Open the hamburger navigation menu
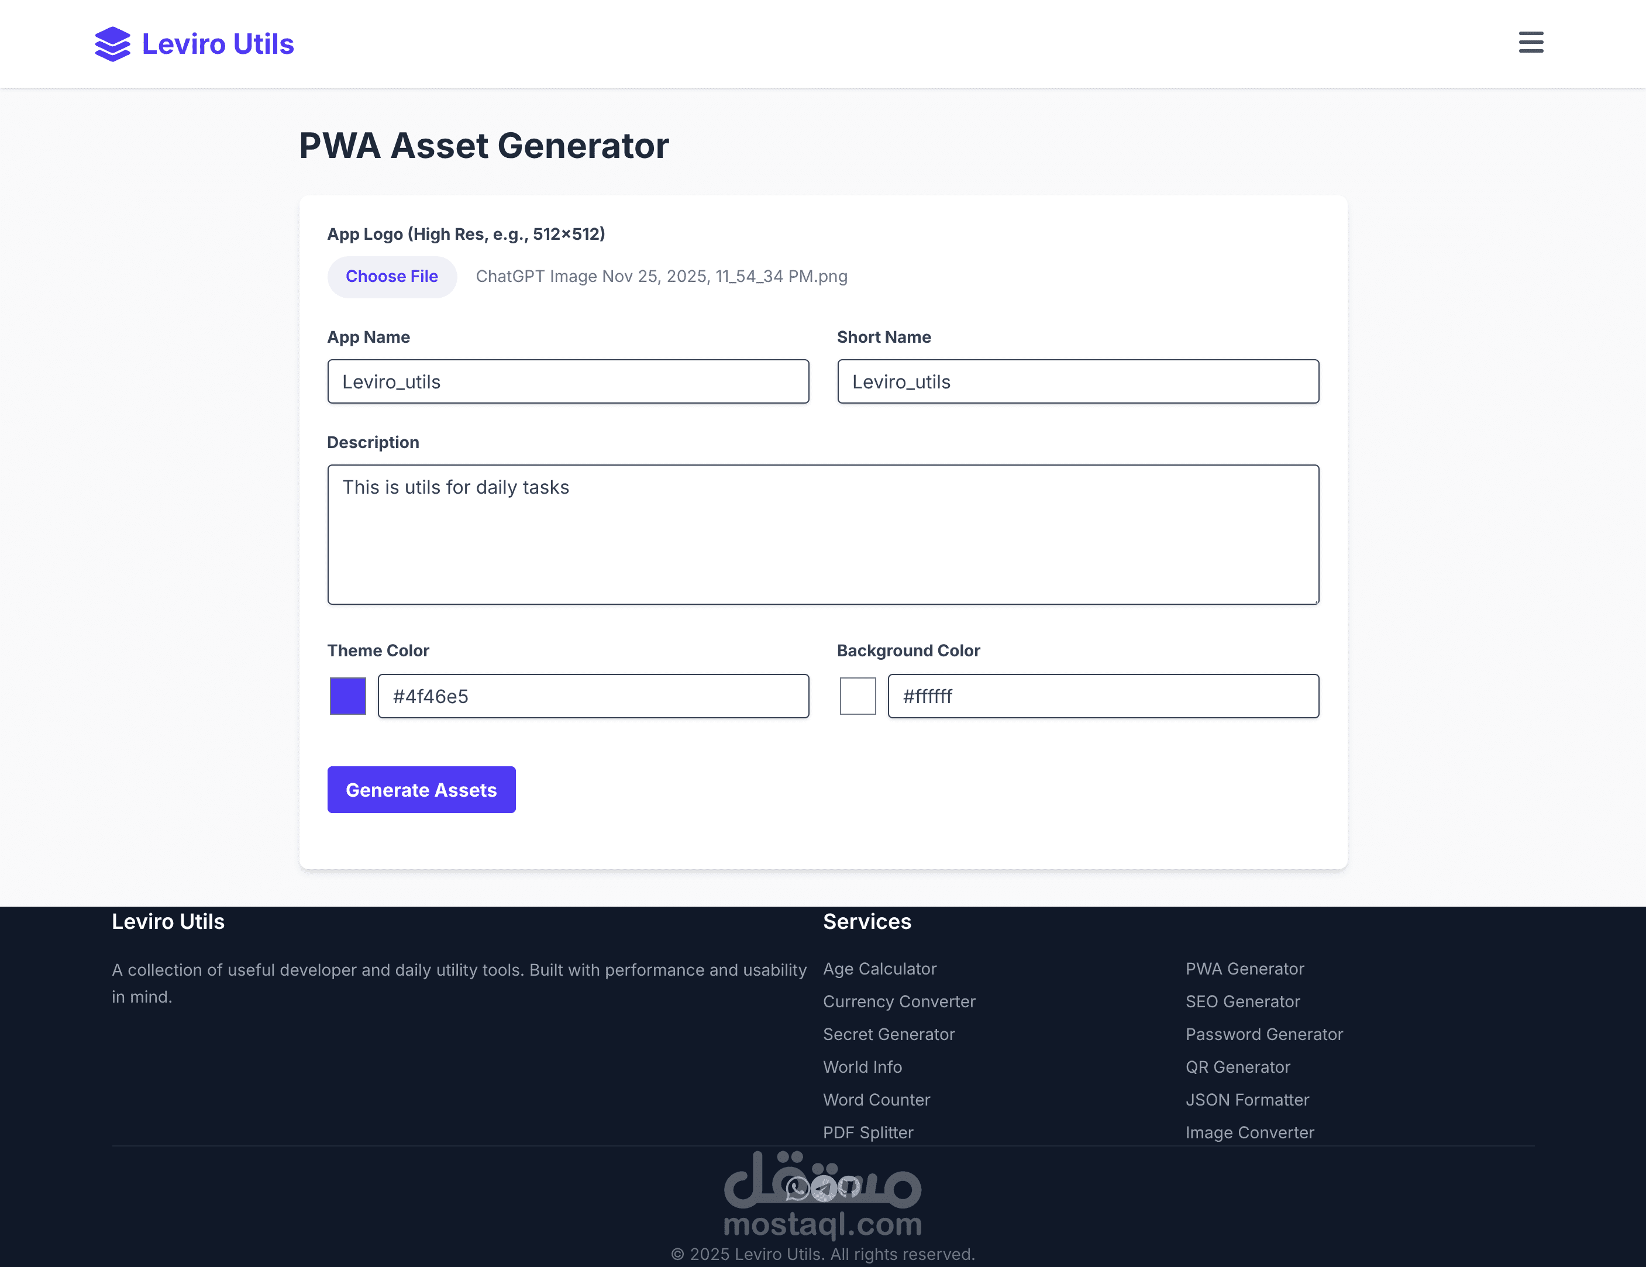This screenshot has width=1646, height=1267. [1530, 42]
